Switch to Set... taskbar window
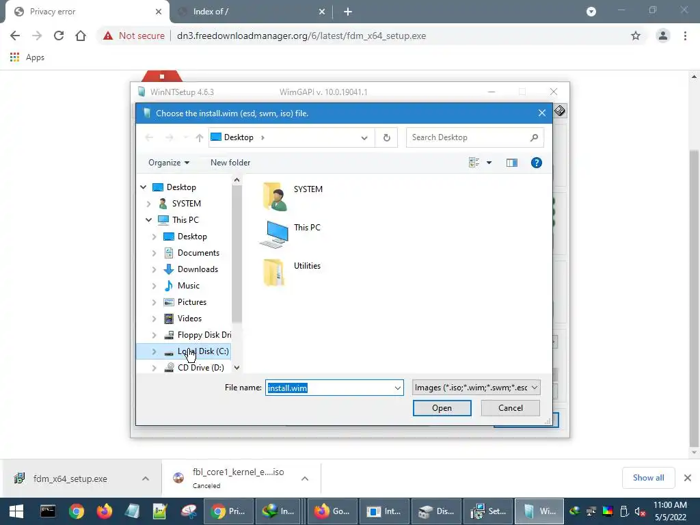This screenshot has width=700, height=525. [488, 511]
